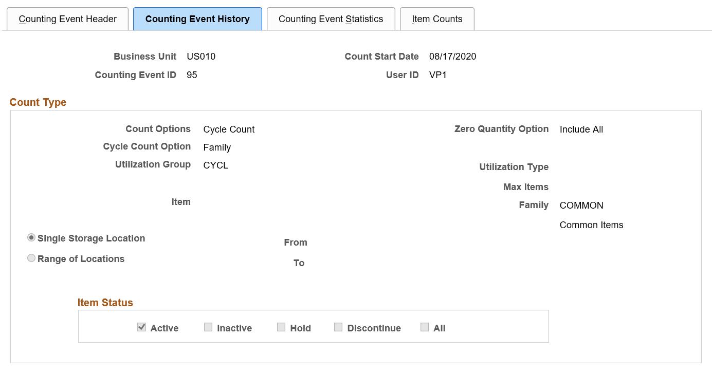Image resolution: width=712 pixels, height=373 pixels.
Task: Click the Count Start Date 08/17/2020
Action: (452, 57)
